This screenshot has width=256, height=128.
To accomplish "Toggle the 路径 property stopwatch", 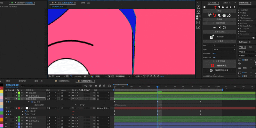I will coord(32,102).
